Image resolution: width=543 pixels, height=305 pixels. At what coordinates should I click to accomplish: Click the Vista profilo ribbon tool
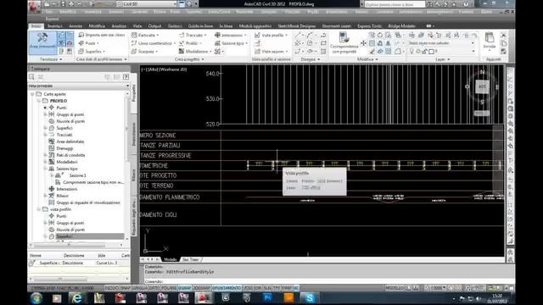point(271,35)
